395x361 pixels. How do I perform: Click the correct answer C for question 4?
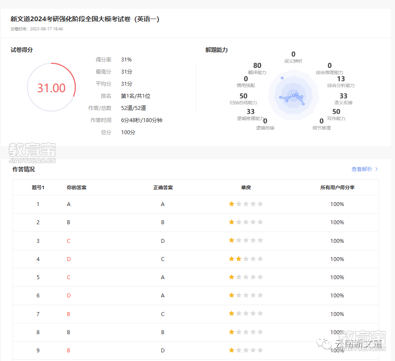[x=163, y=259]
